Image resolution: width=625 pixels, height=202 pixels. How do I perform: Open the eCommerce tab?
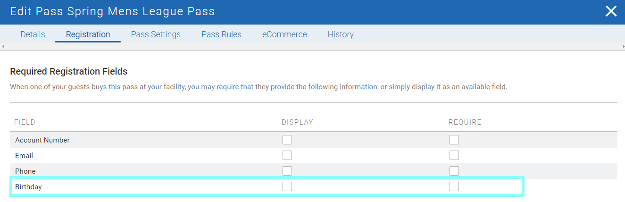click(284, 34)
